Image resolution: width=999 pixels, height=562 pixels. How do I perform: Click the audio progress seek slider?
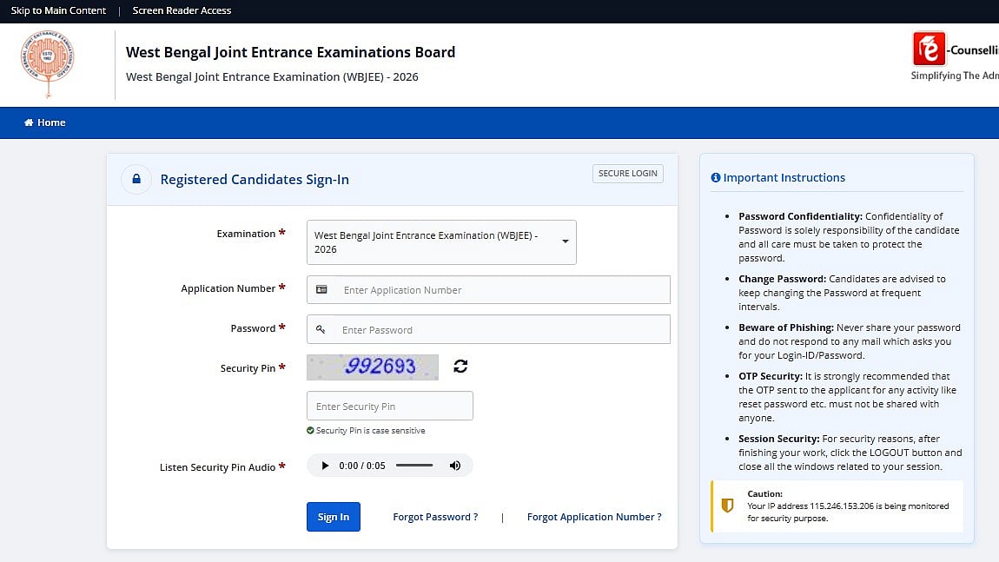pyautogui.click(x=414, y=466)
